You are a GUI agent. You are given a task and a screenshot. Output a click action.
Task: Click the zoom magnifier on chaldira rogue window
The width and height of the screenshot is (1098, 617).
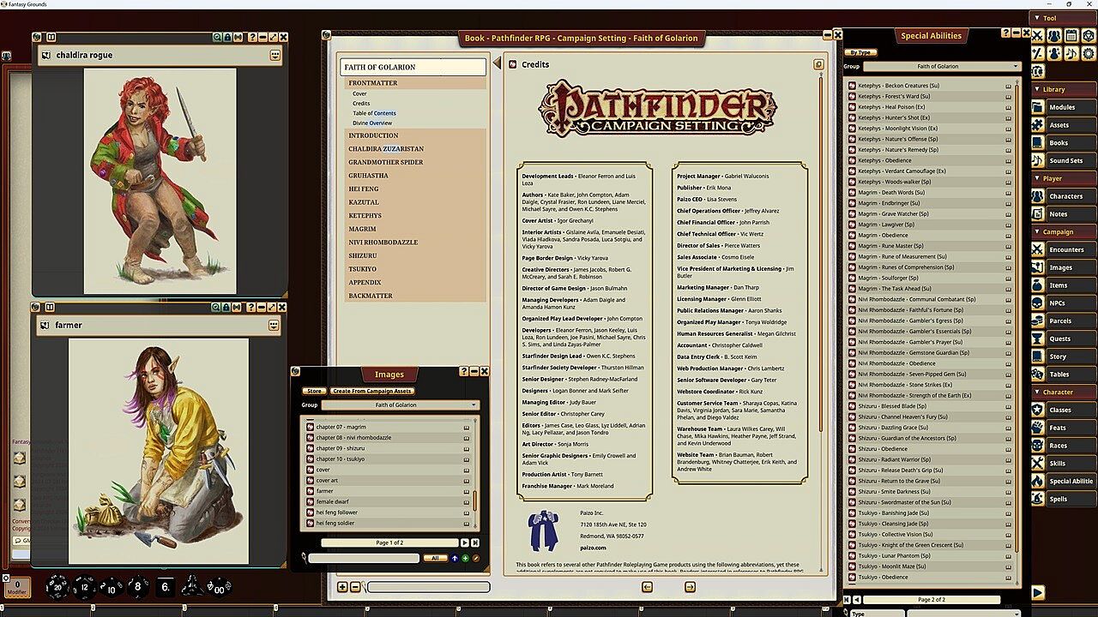click(x=216, y=38)
